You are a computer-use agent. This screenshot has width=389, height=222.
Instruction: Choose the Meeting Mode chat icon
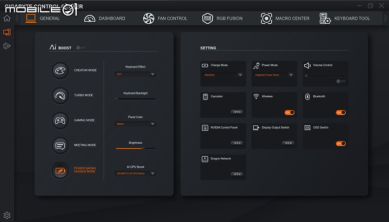(60, 146)
